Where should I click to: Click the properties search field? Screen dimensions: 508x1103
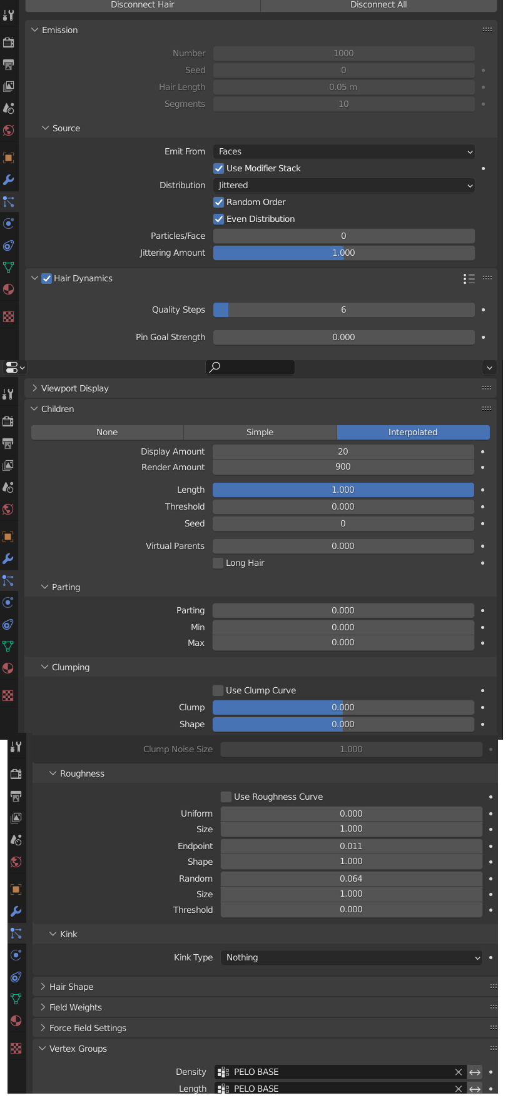point(250,367)
